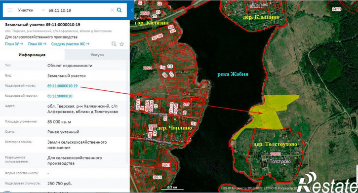
Task: Click the река Жабня label on map
Action: (x=233, y=74)
